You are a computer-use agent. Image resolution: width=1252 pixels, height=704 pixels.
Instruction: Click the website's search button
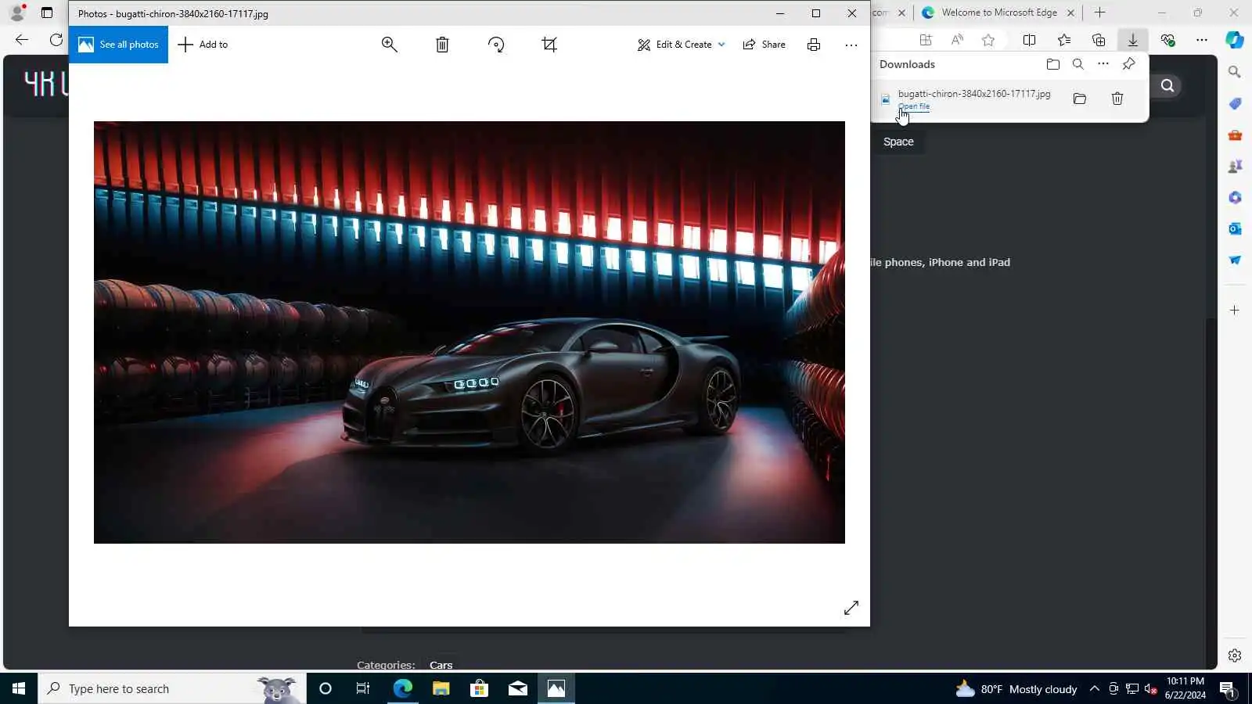point(1167,86)
